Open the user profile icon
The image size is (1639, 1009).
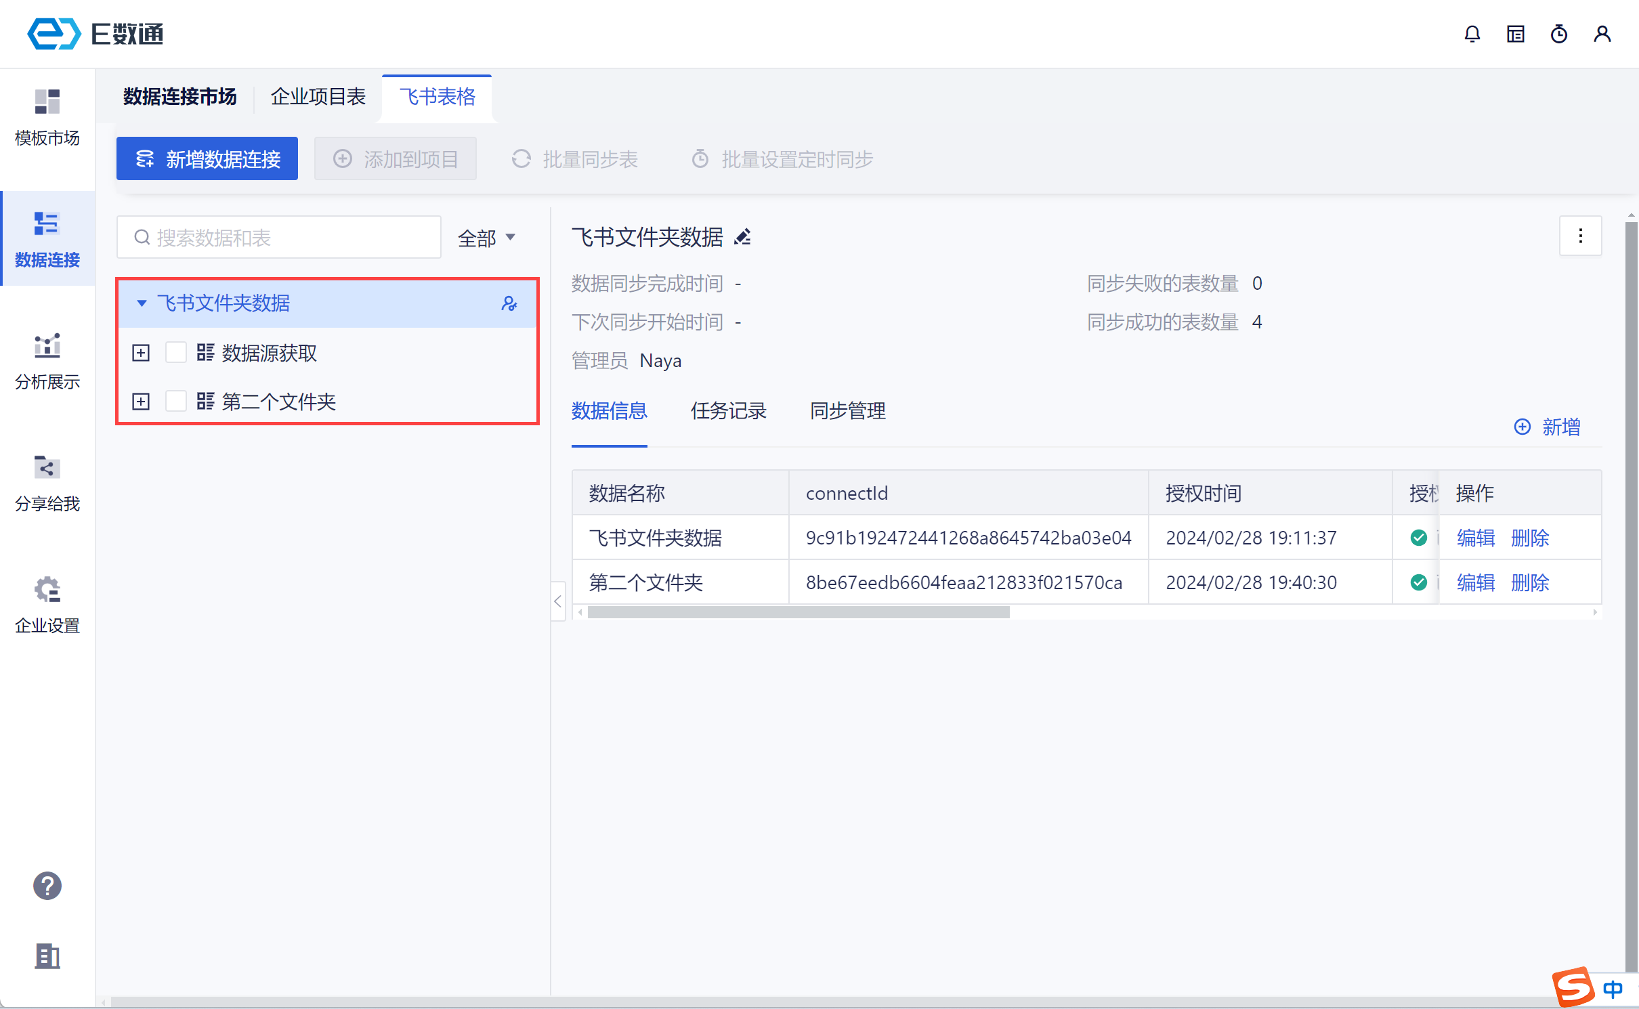point(1602,34)
